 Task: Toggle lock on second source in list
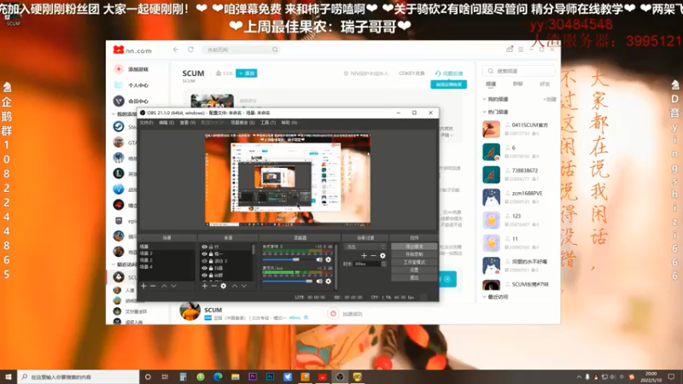click(x=211, y=253)
